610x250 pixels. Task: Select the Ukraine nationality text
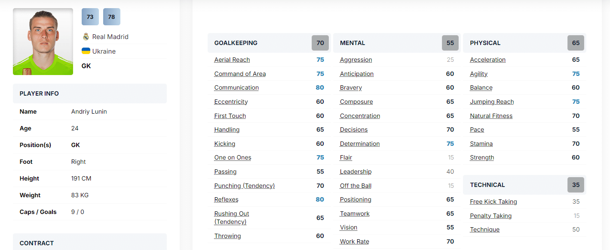pyautogui.click(x=104, y=51)
